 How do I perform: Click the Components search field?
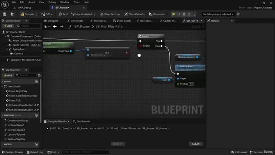point(29,26)
